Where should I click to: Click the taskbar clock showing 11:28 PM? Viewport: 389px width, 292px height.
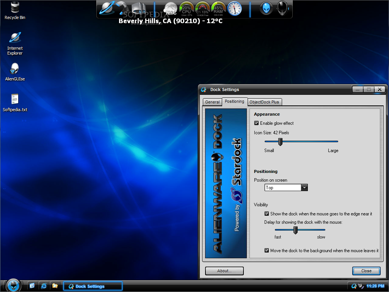click(x=375, y=286)
